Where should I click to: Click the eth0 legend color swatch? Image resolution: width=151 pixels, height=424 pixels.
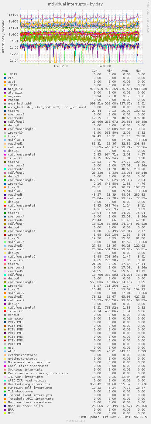click(x=5, y=351)
